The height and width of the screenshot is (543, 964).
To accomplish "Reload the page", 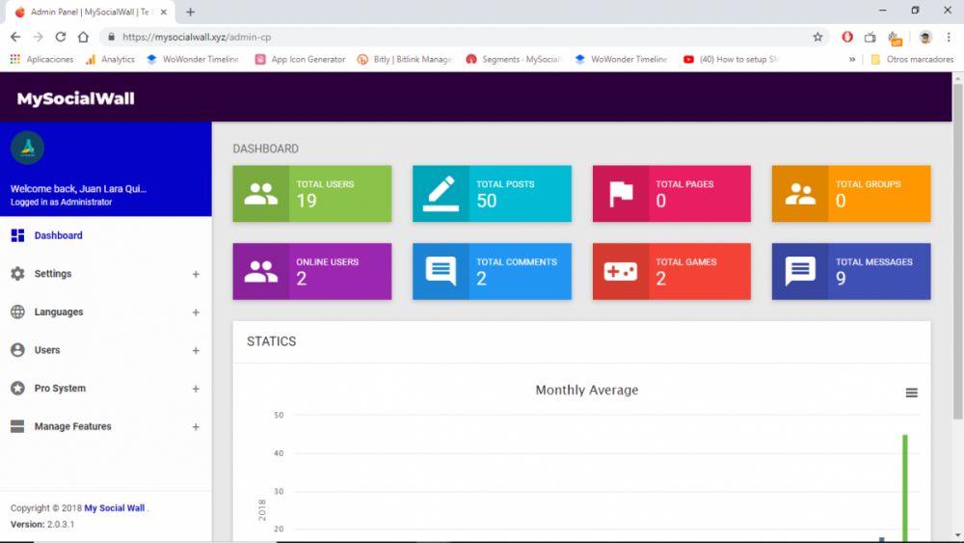I will (x=60, y=37).
